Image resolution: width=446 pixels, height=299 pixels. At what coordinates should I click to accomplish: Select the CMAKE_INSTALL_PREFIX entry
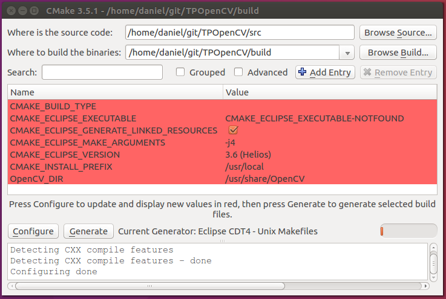coord(61,167)
